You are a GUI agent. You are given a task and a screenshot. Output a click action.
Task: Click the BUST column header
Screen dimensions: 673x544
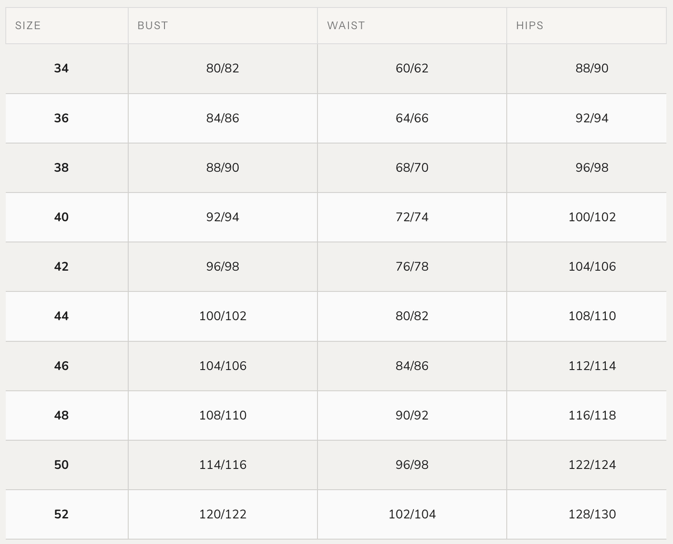point(153,26)
